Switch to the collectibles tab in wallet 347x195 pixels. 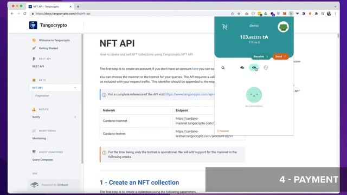[254, 68]
